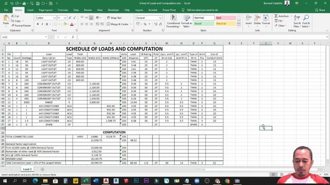Select the Load 2 sheet tab
The image size is (330, 185).
(27, 169)
